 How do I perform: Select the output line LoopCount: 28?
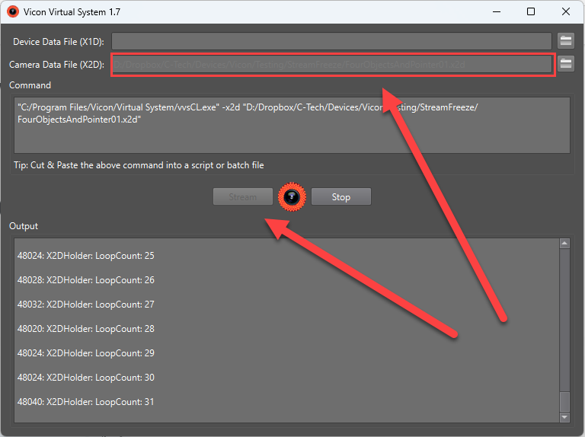[85, 329]
